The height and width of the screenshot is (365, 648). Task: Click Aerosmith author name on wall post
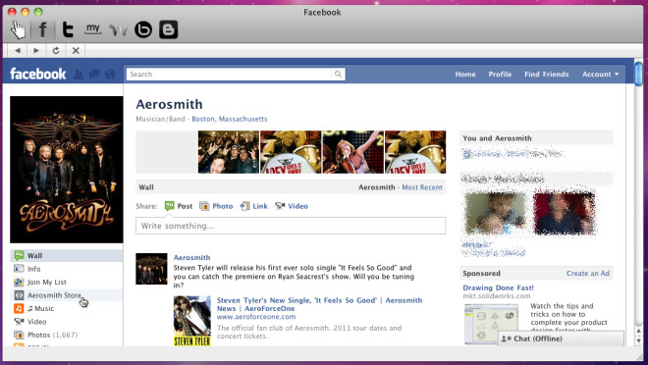point(191,258)
